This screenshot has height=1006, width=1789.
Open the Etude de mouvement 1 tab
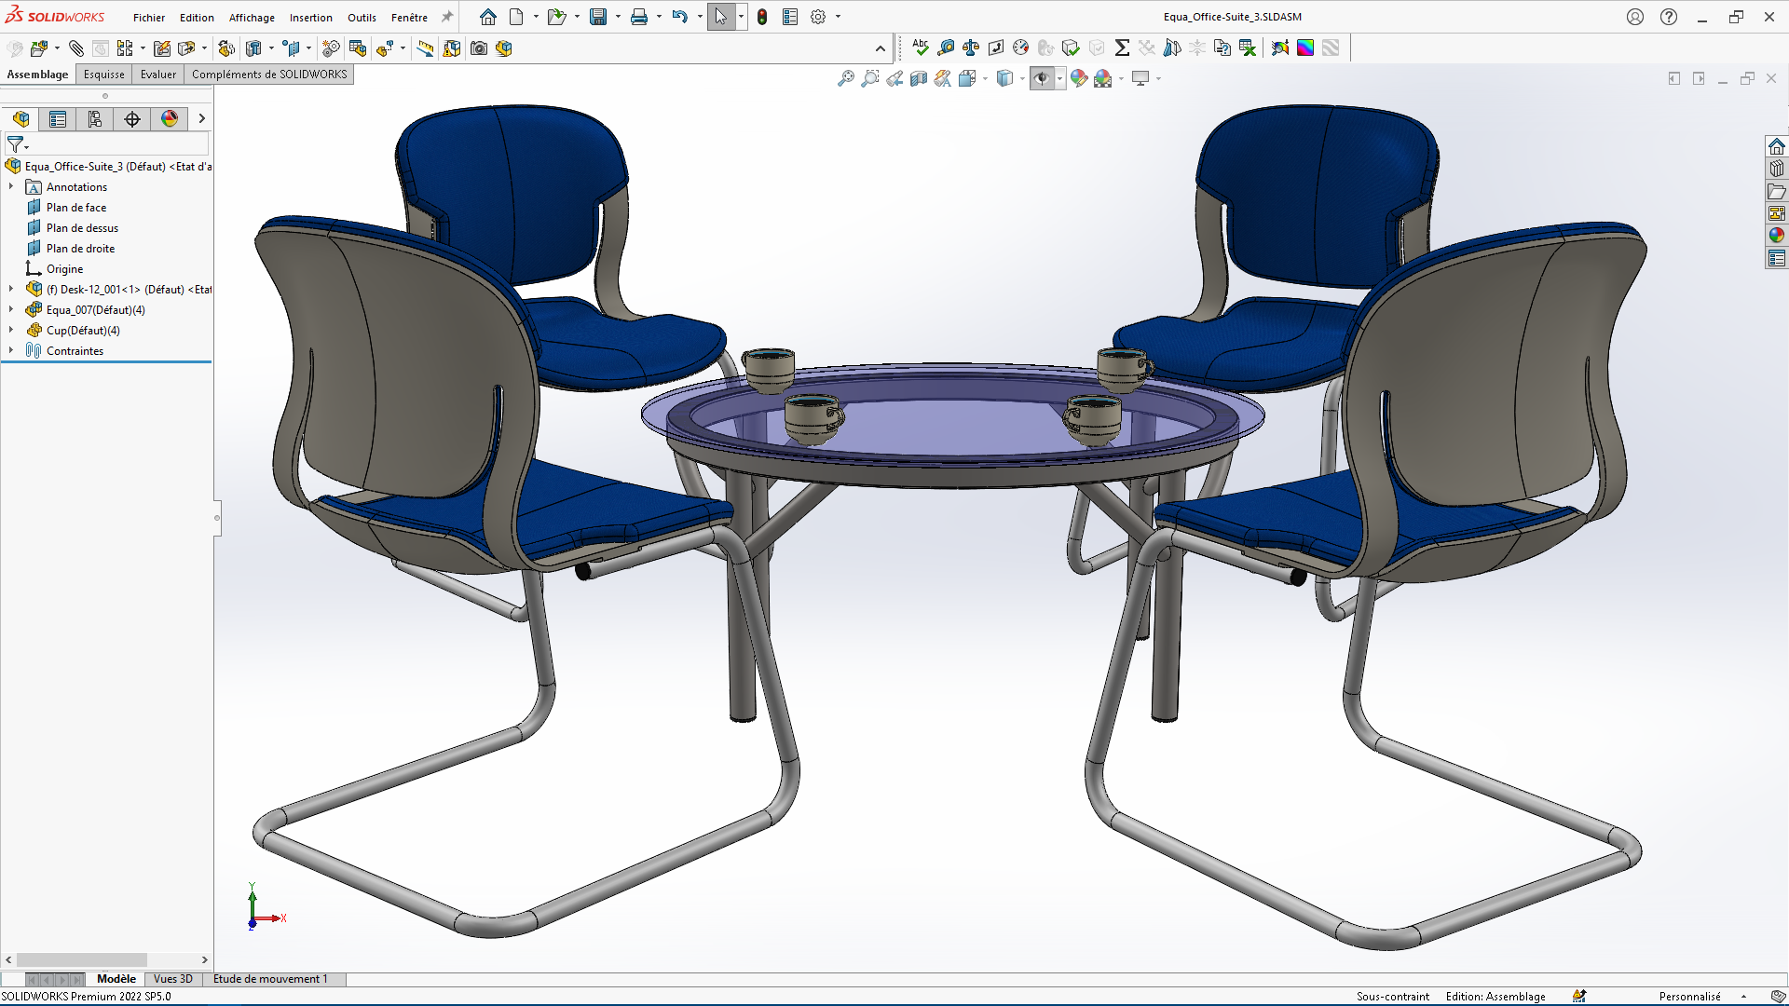[x=270, y=979]
